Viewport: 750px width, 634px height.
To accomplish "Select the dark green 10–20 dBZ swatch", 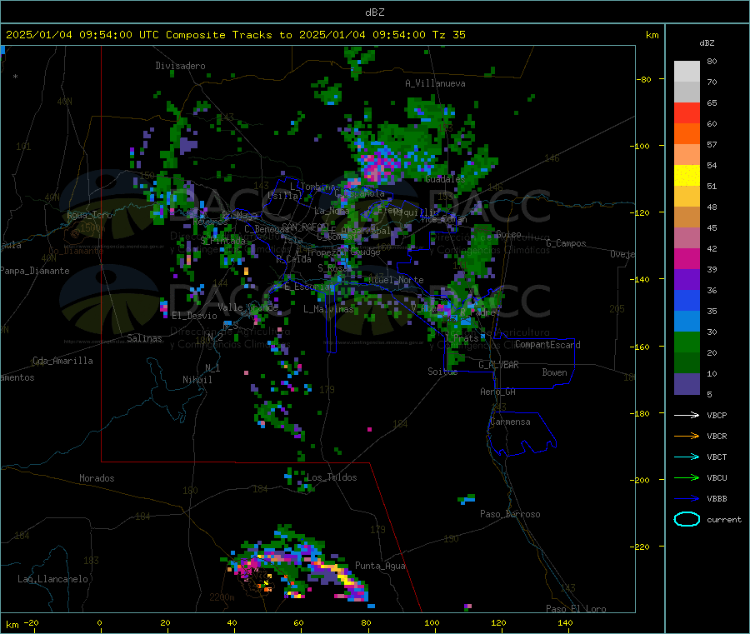I will 687,363.
